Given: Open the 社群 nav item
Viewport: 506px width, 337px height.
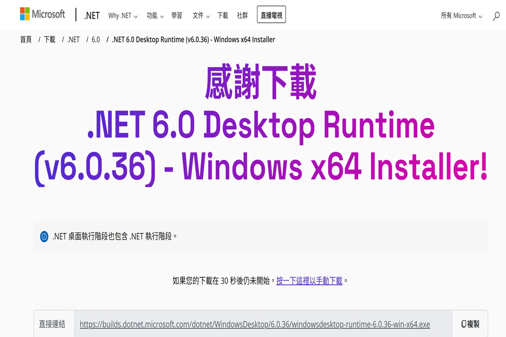Looking at the screenshot, I should click(x=242, y=15).
